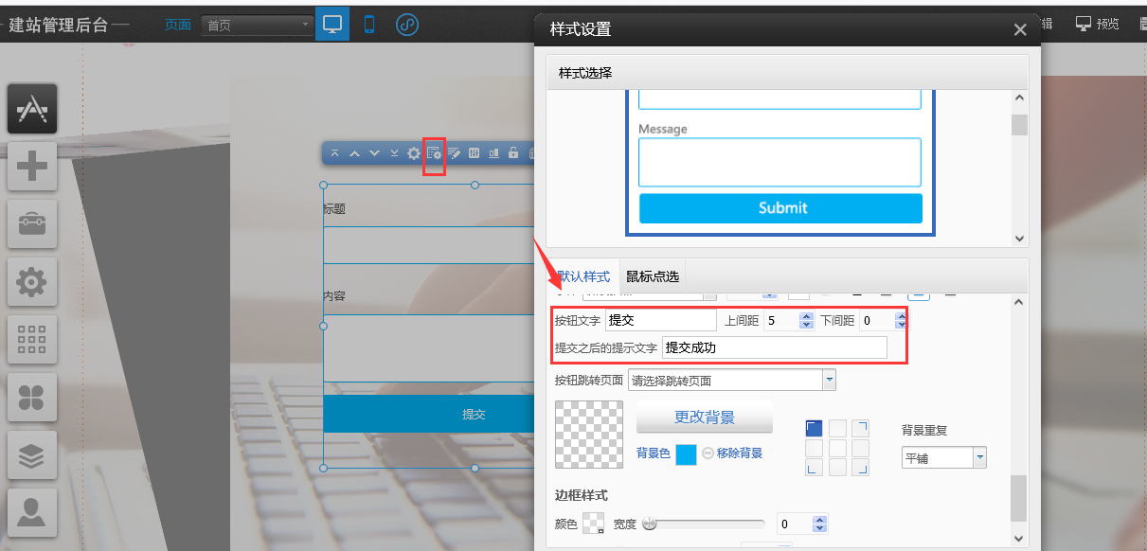Open the layers stack icon in sidebar
This screenshot has width=1147, height=551.
[32, 455]
